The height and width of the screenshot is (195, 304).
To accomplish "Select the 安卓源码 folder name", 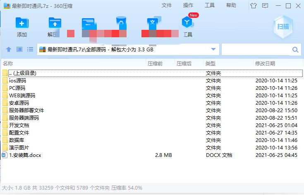I will click(19, 103).
